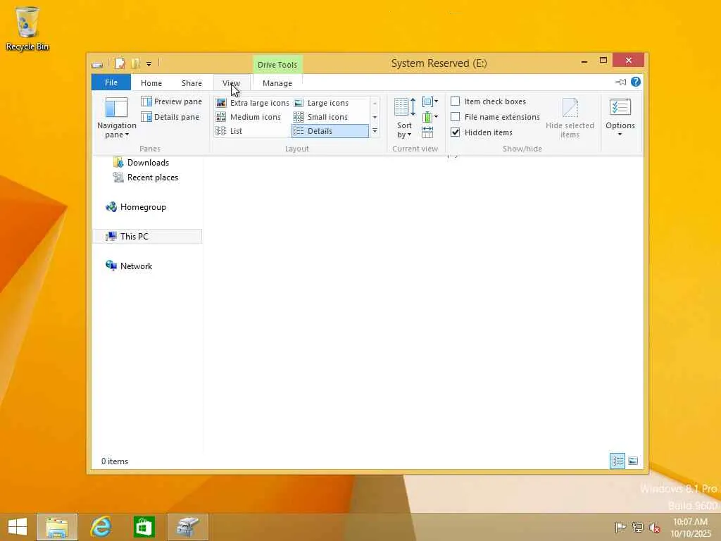Toggle the Details pane

[x=170, y=117]
